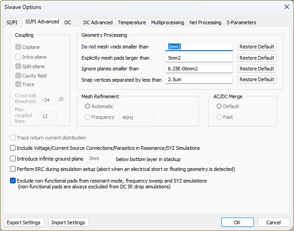Toggle Introduce infinite ground plane checkbox

tap(13, 159)
